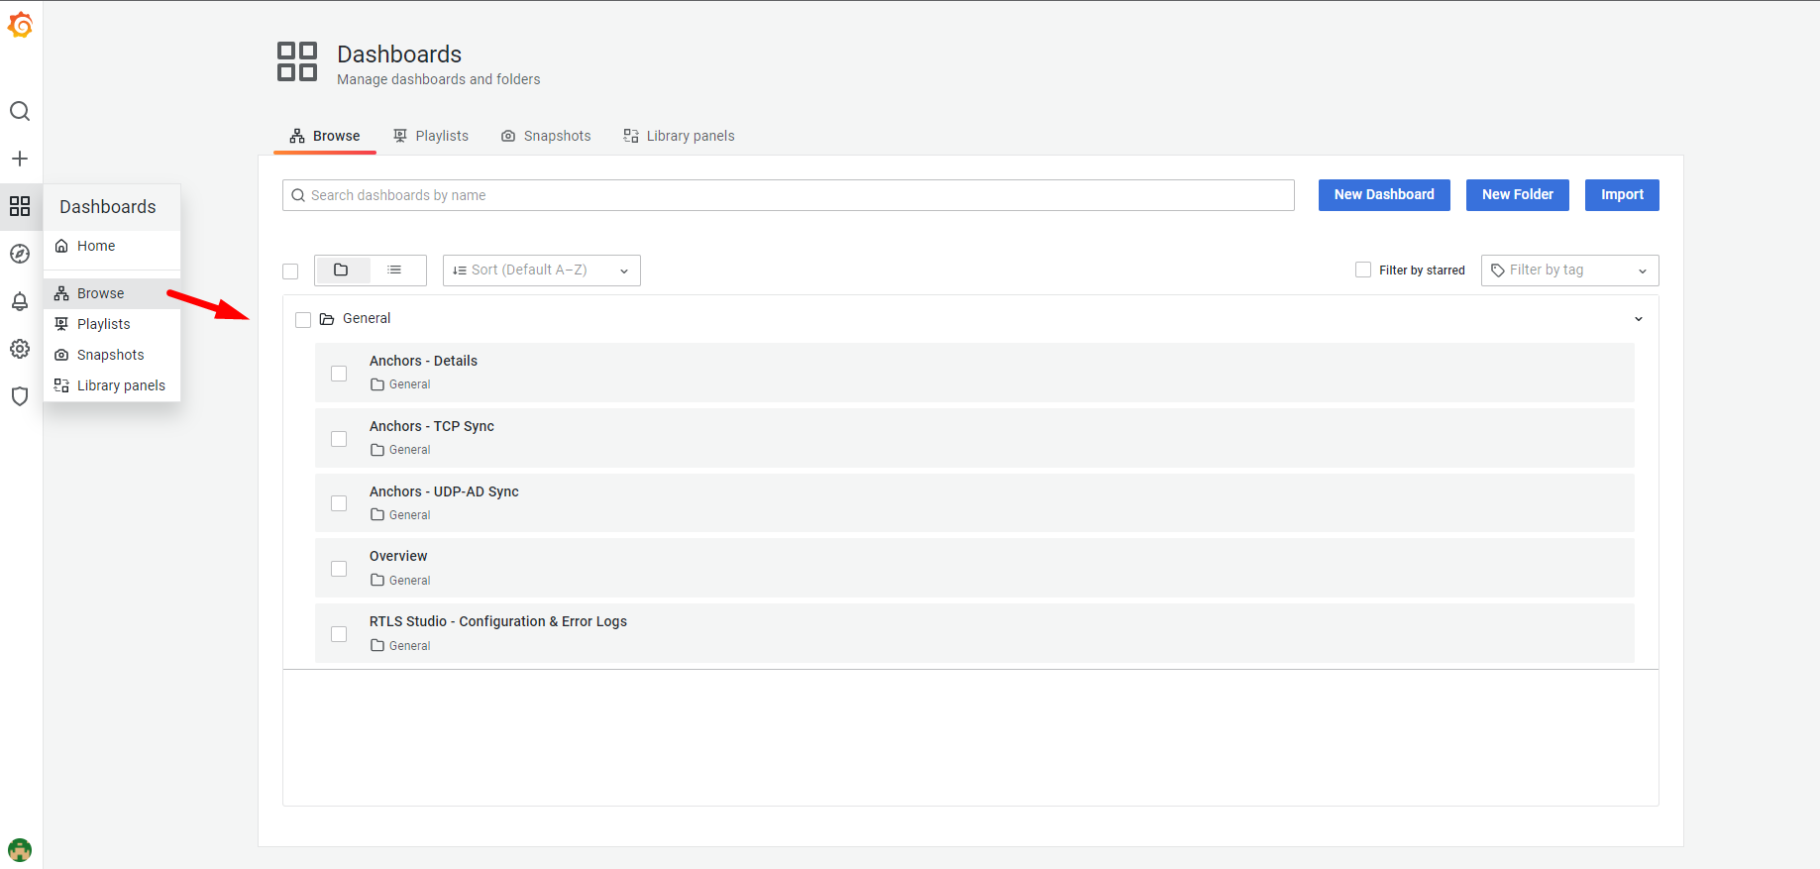Check the Anchors - TCP Sync checkbox
The width and height of the screenshot is (1820, 869).
click(339, 439)
